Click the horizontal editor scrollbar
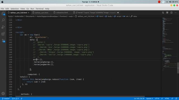Screen dimensions: 179x100 pyautogui.click(x=80, y=96)
